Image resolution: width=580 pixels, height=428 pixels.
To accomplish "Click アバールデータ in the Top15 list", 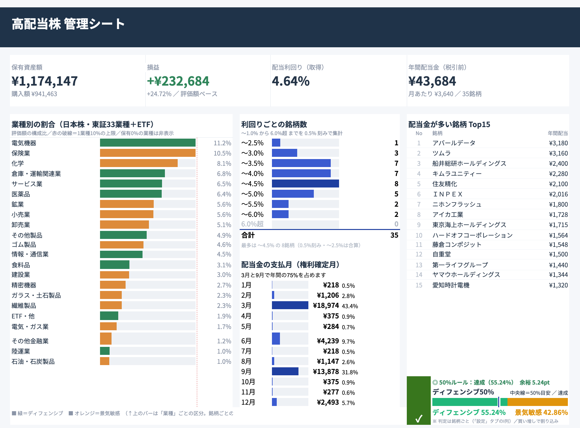I will click(x=454, y=143).
